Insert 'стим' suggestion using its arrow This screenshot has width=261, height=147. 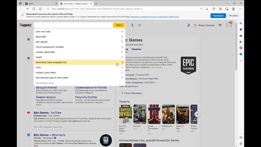click(122, 67)
